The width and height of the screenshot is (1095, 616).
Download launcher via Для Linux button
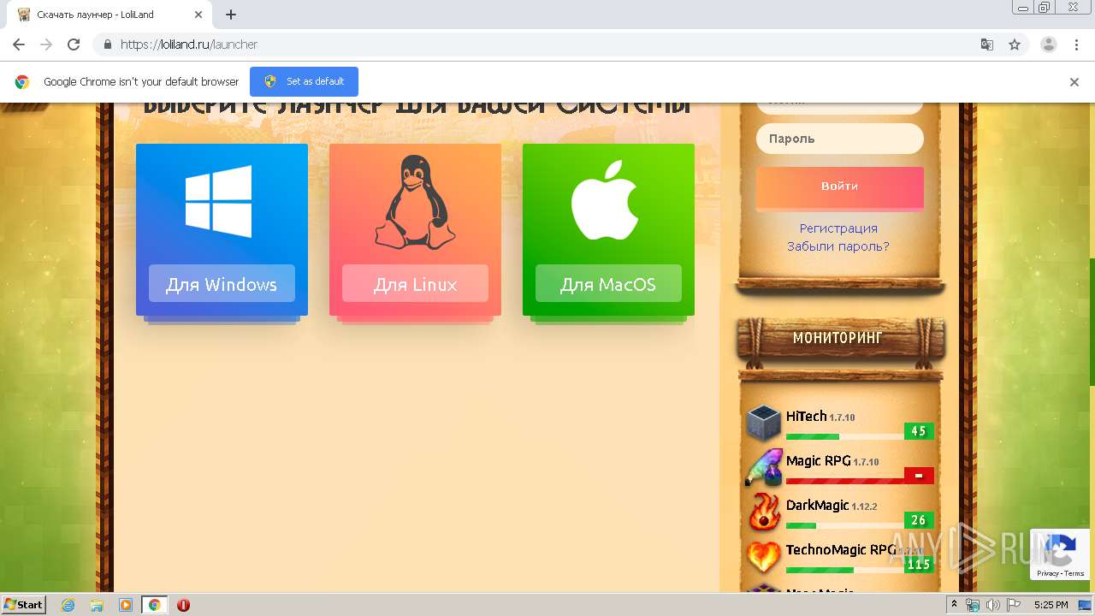[x=415, y=284]
